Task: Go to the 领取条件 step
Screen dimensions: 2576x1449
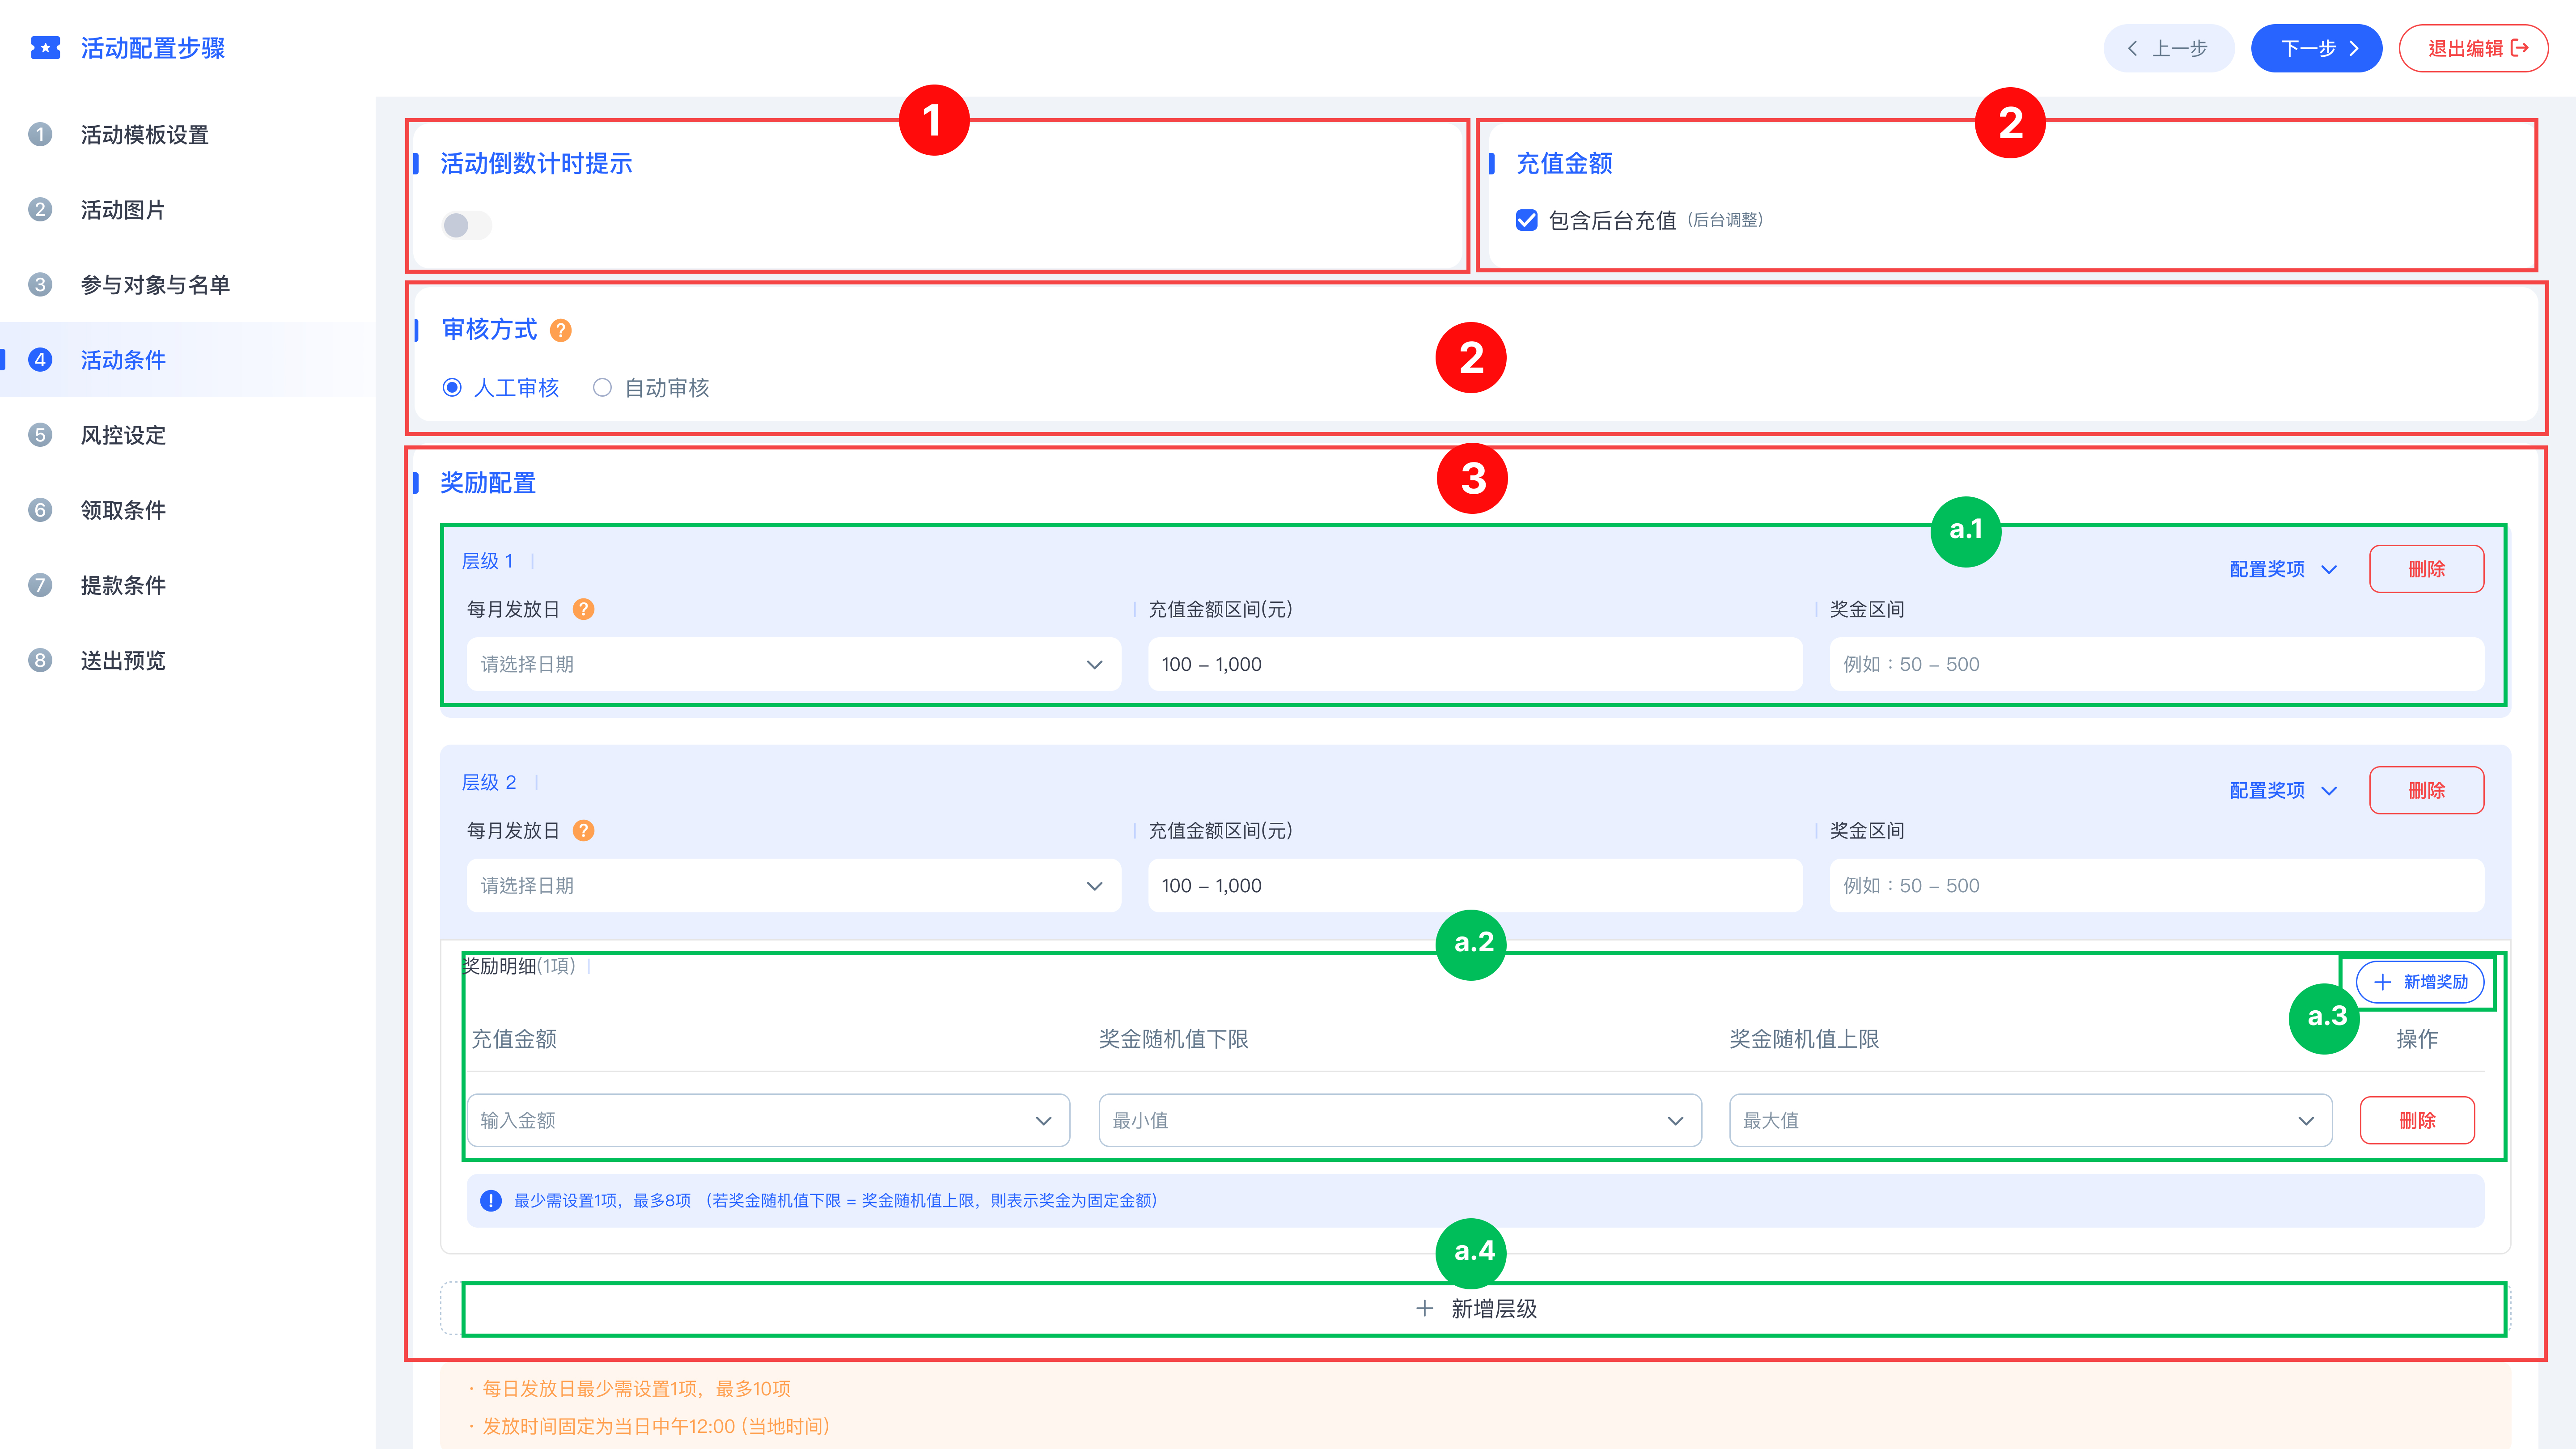Action: pos(123,510)
